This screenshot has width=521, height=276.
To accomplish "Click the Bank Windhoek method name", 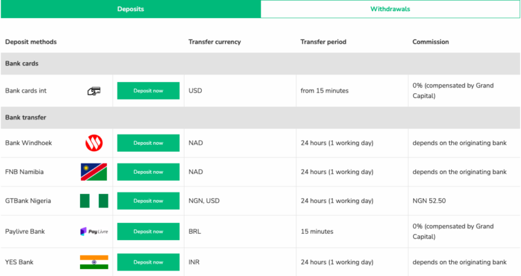I will tap(28, 143).
